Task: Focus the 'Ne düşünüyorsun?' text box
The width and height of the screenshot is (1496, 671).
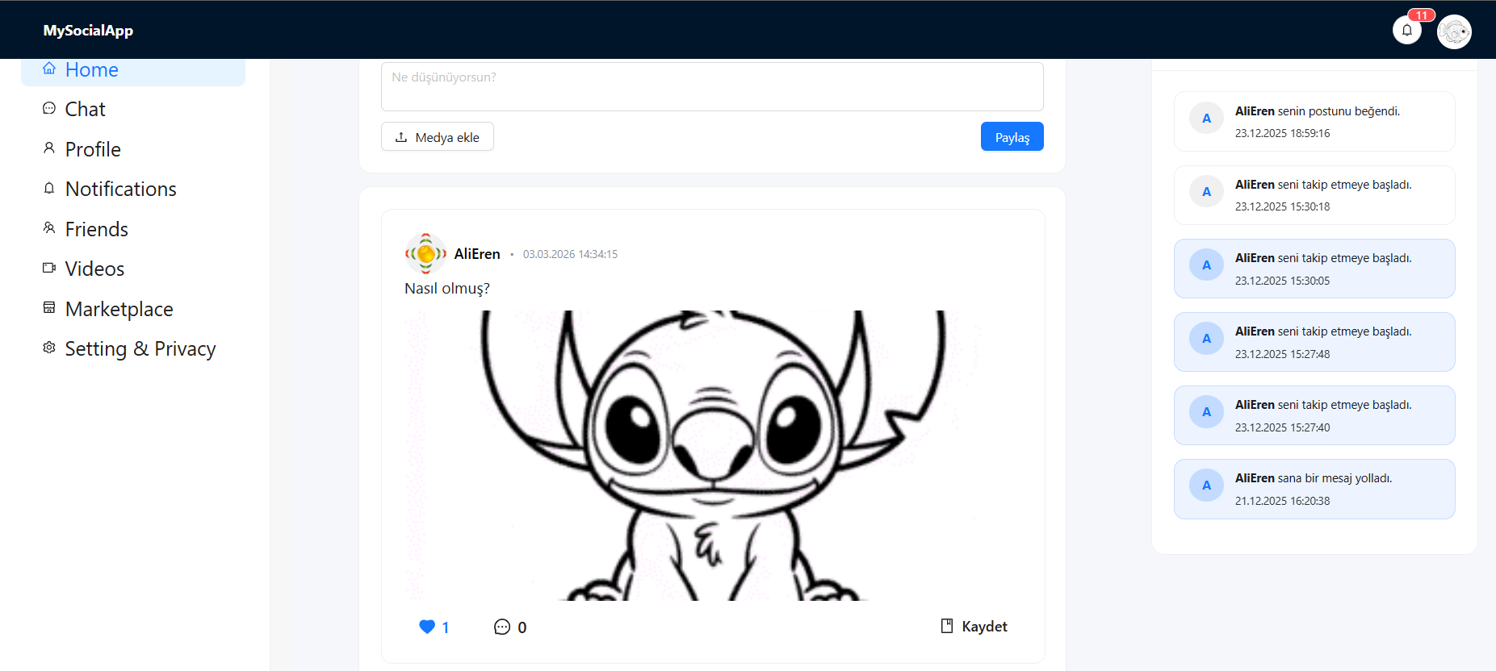Action: pos(712,86)
